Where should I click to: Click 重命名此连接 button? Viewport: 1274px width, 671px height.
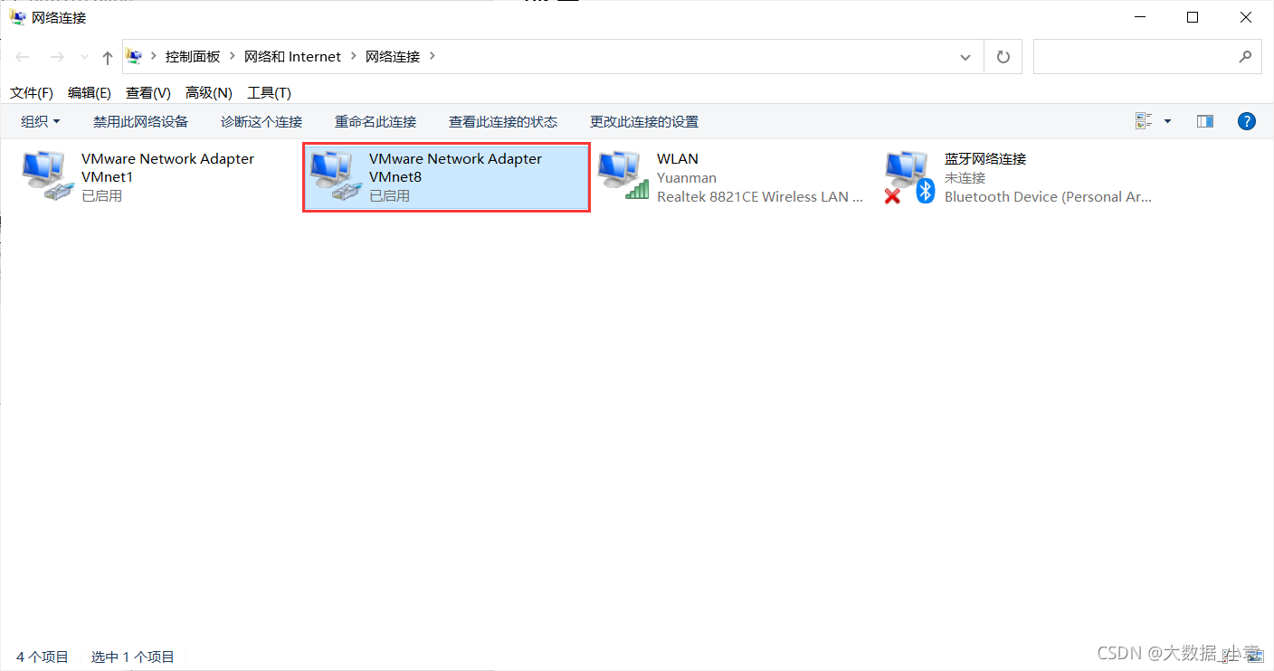point(376,121)
